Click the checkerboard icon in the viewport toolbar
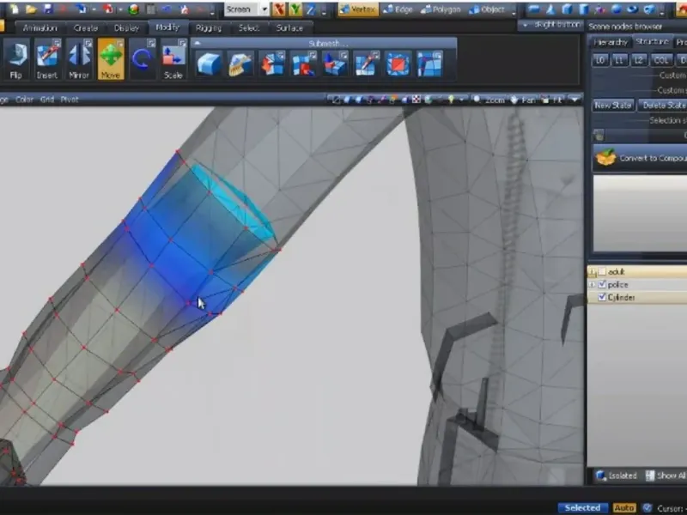This screenshot has height=515, width=687. (416, 100)
